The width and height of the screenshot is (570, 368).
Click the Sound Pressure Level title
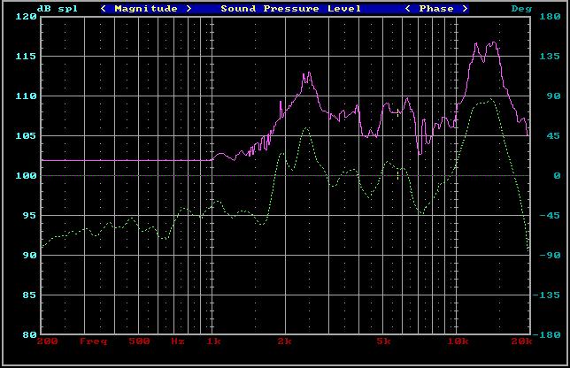(x=291, y=8)
